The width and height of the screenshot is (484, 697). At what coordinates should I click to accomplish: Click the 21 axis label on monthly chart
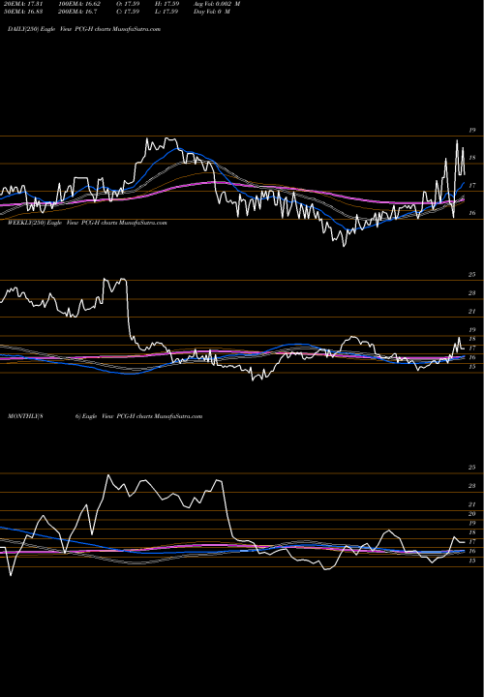(472, 504)
